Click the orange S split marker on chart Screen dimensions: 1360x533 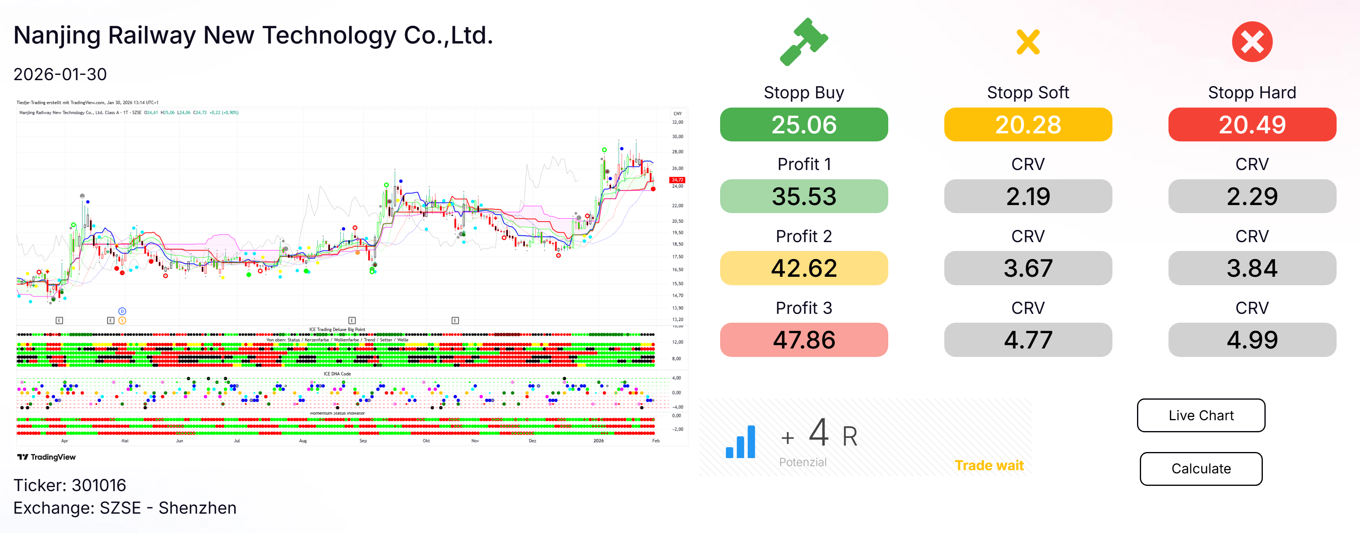click(x=122, y=320)
